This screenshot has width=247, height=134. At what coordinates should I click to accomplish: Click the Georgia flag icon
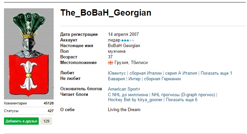point(111,62)
